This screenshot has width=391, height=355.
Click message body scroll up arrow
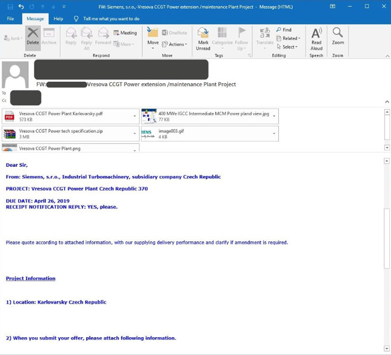tap(387, 161)
